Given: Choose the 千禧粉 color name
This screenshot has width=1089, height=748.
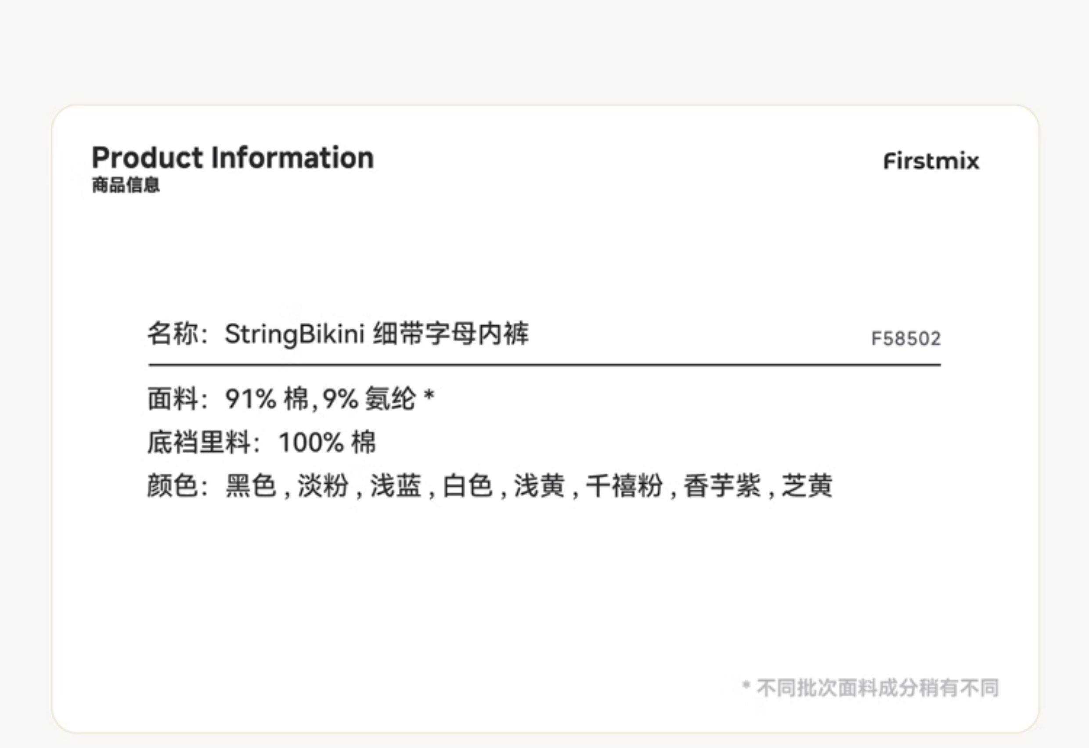Looking at the screenshot, I should (624, 485).
